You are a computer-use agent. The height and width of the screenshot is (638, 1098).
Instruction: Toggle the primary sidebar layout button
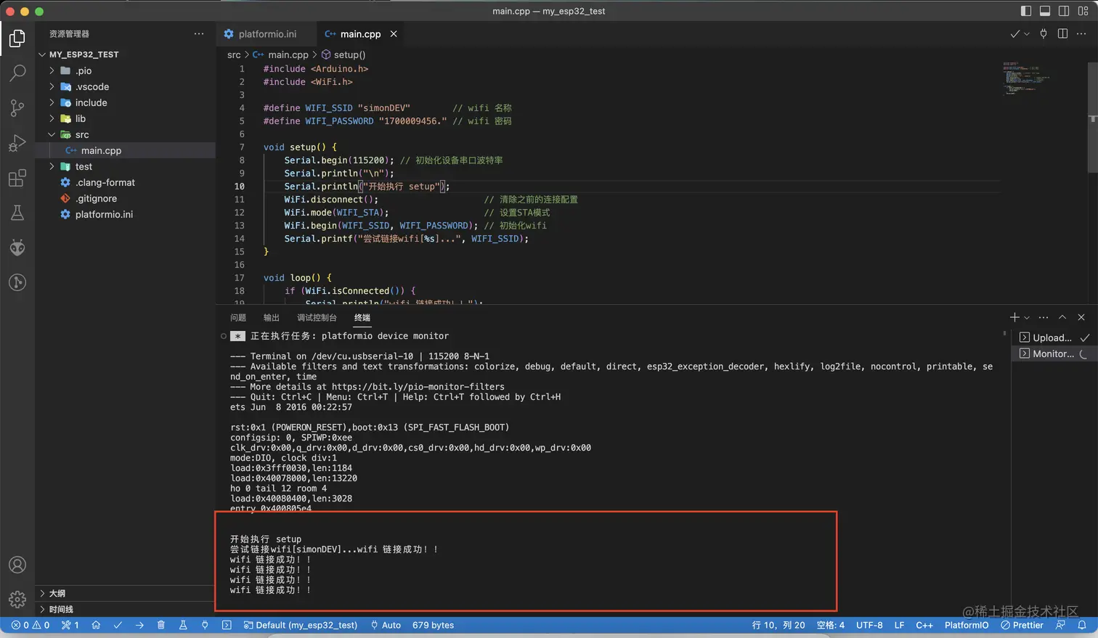tap(1026, 11)
